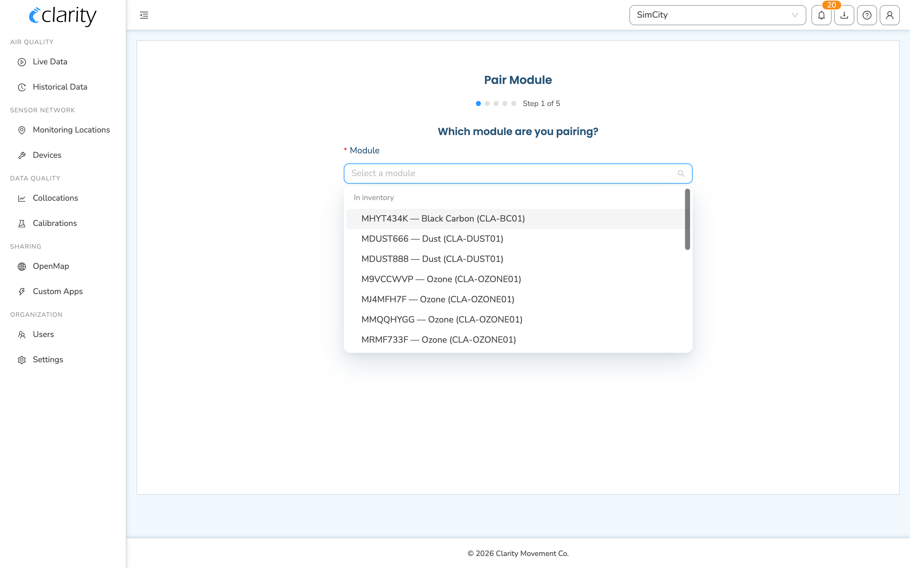Click the Module field label

pos(364,151)
